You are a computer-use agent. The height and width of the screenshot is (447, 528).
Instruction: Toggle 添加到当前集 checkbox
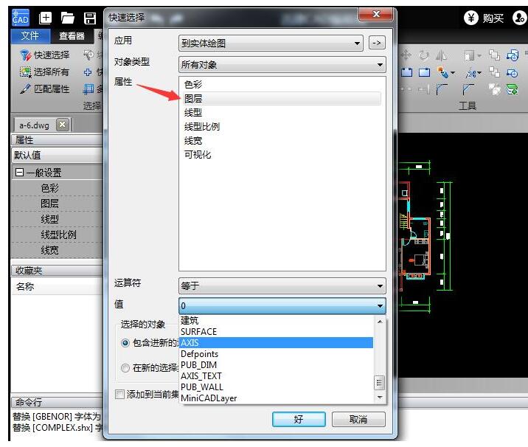119,394
